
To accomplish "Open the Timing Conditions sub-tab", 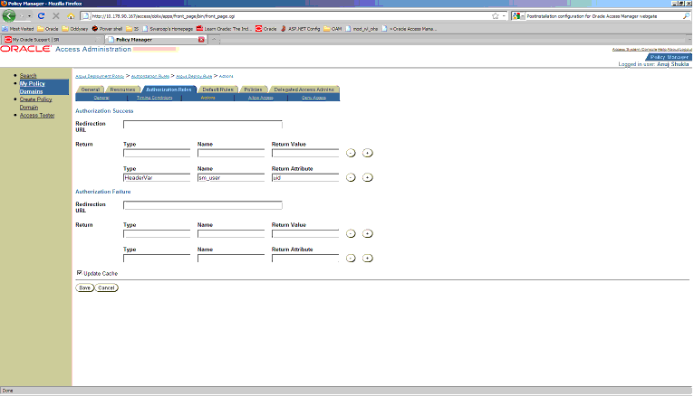I will tap(154, 98).
